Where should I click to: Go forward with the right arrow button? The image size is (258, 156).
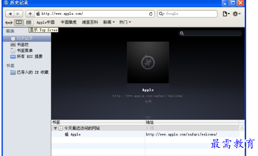tap(18, 14)
